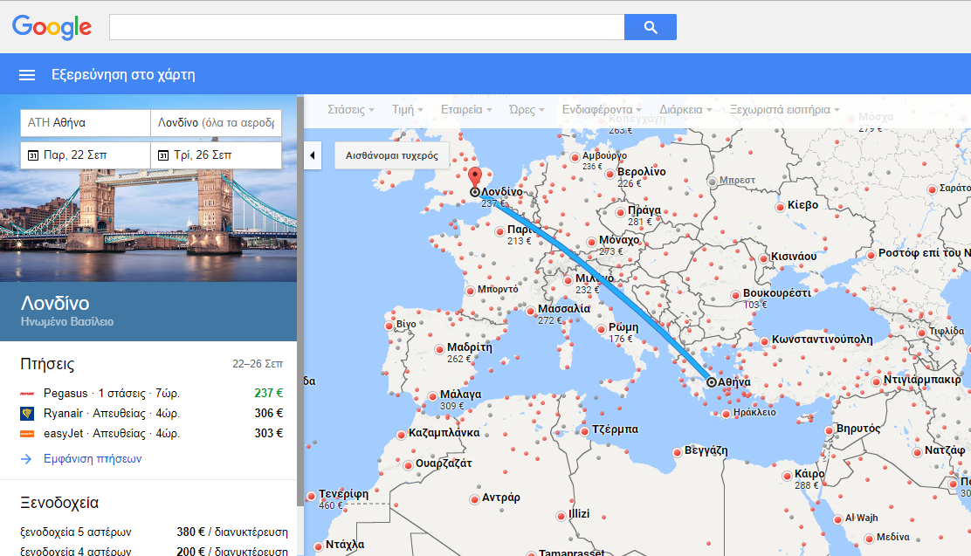Open the Εταιρεία filter dropdown

pyautogui.click(x=463, y=110)
